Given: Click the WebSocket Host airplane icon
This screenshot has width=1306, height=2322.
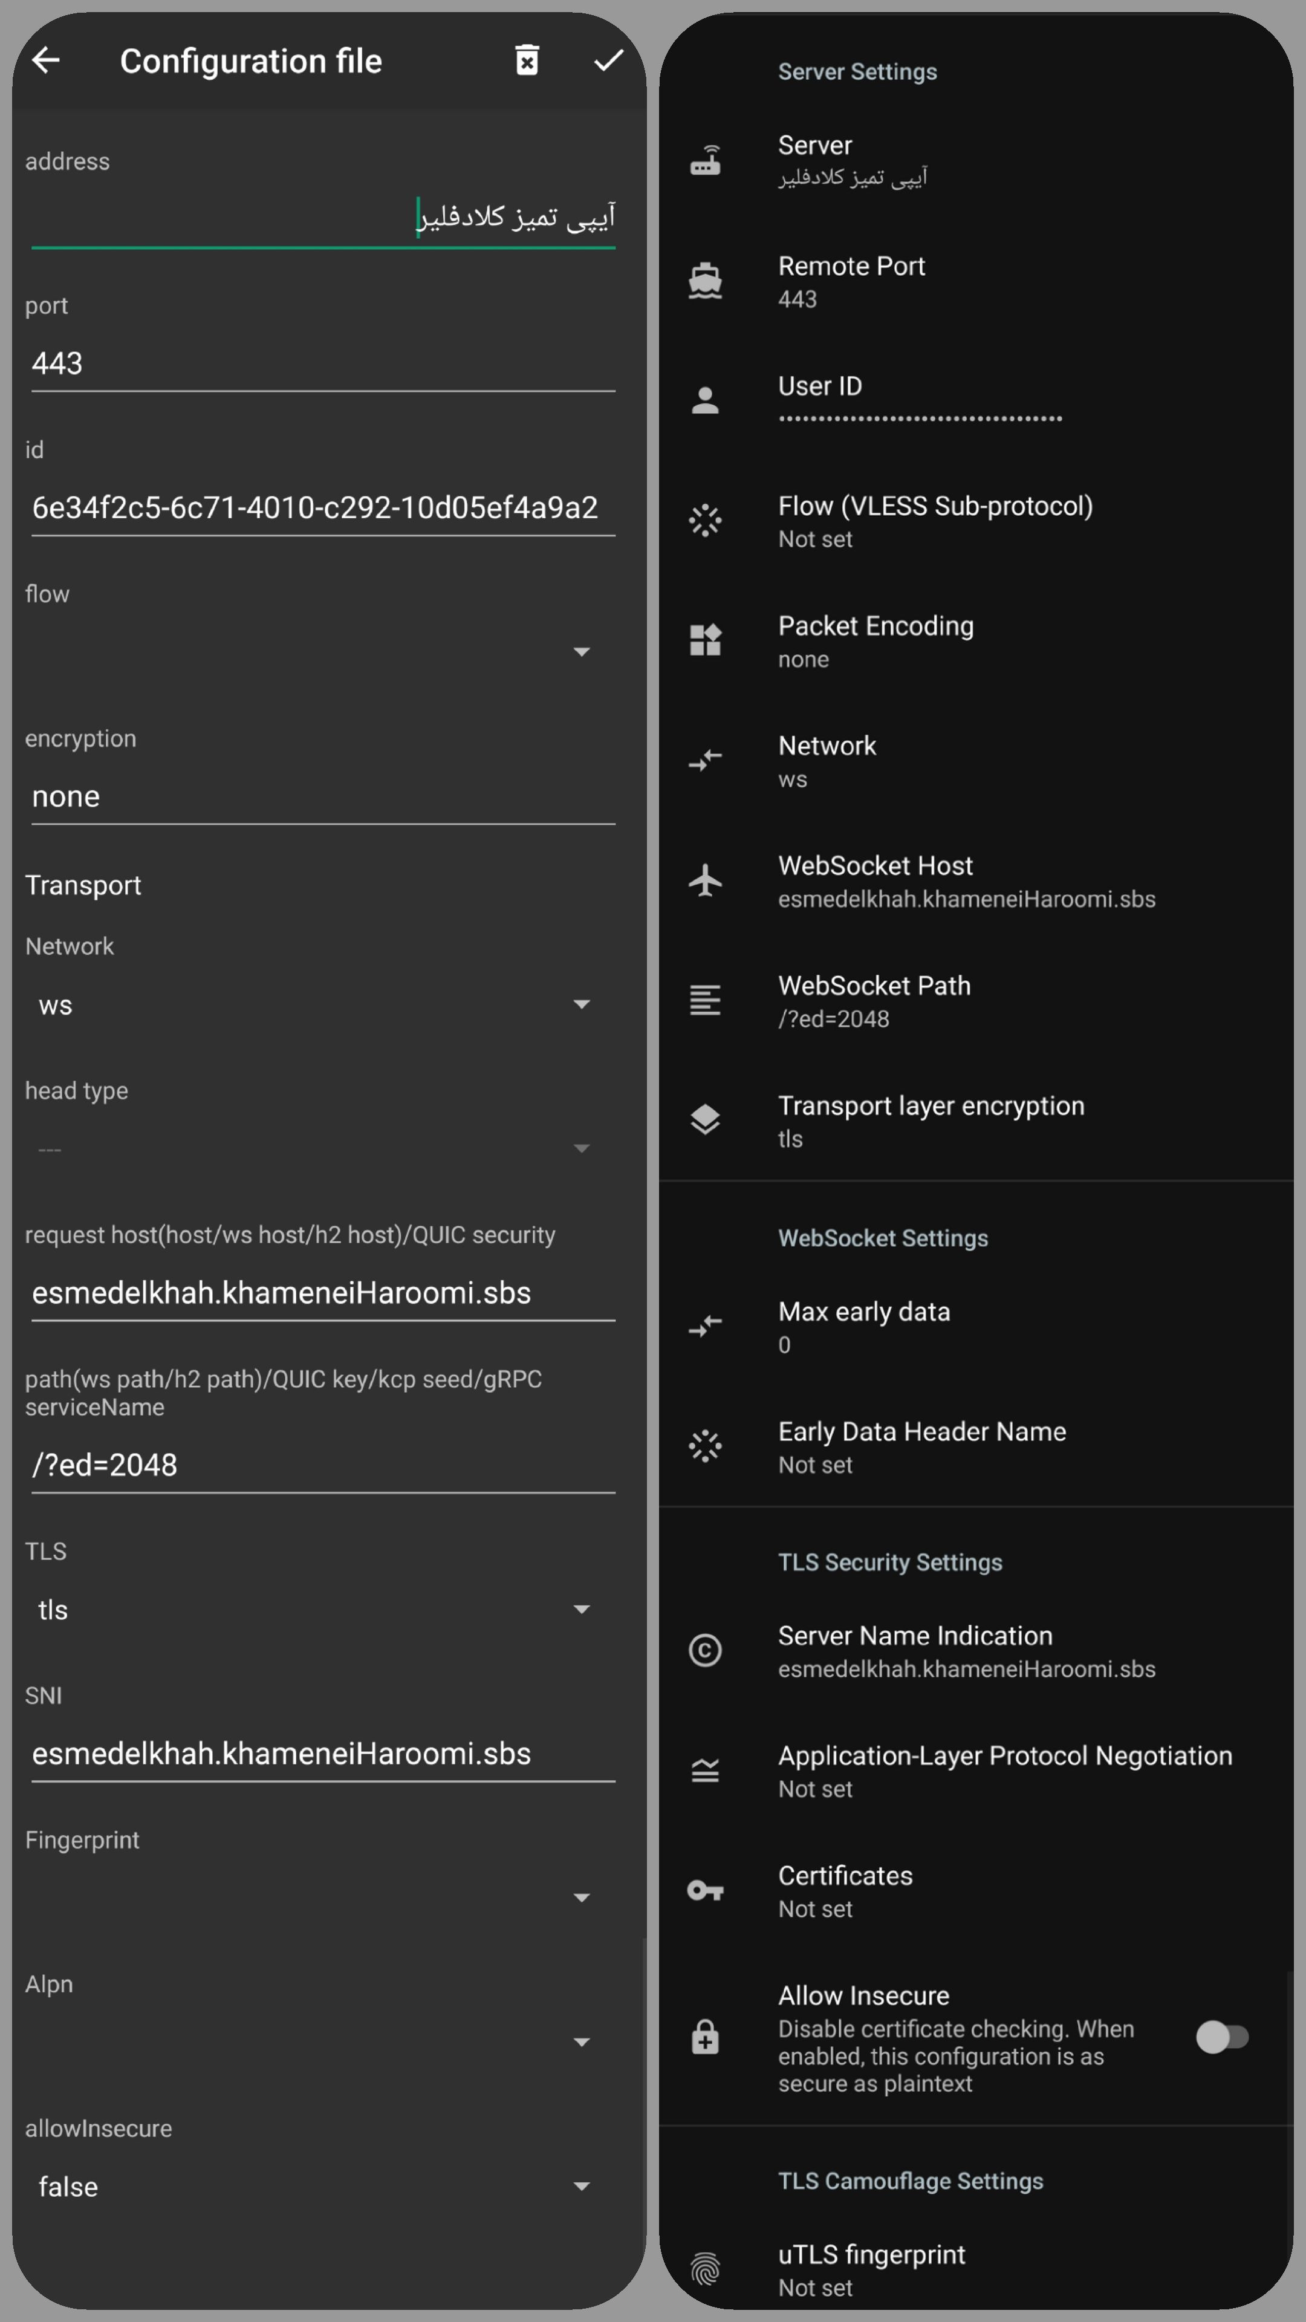Looking at the screenshot, I should tap(705, 880).
